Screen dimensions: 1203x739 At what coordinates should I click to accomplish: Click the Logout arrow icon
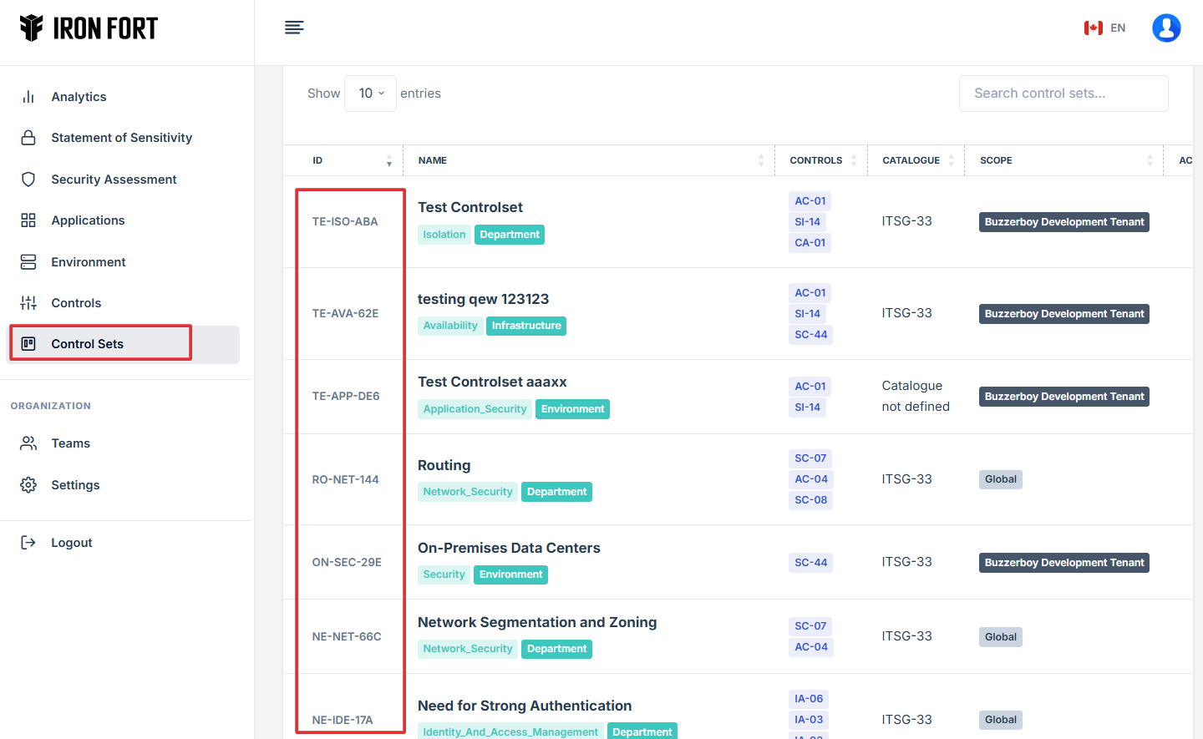tap(28, 543)
